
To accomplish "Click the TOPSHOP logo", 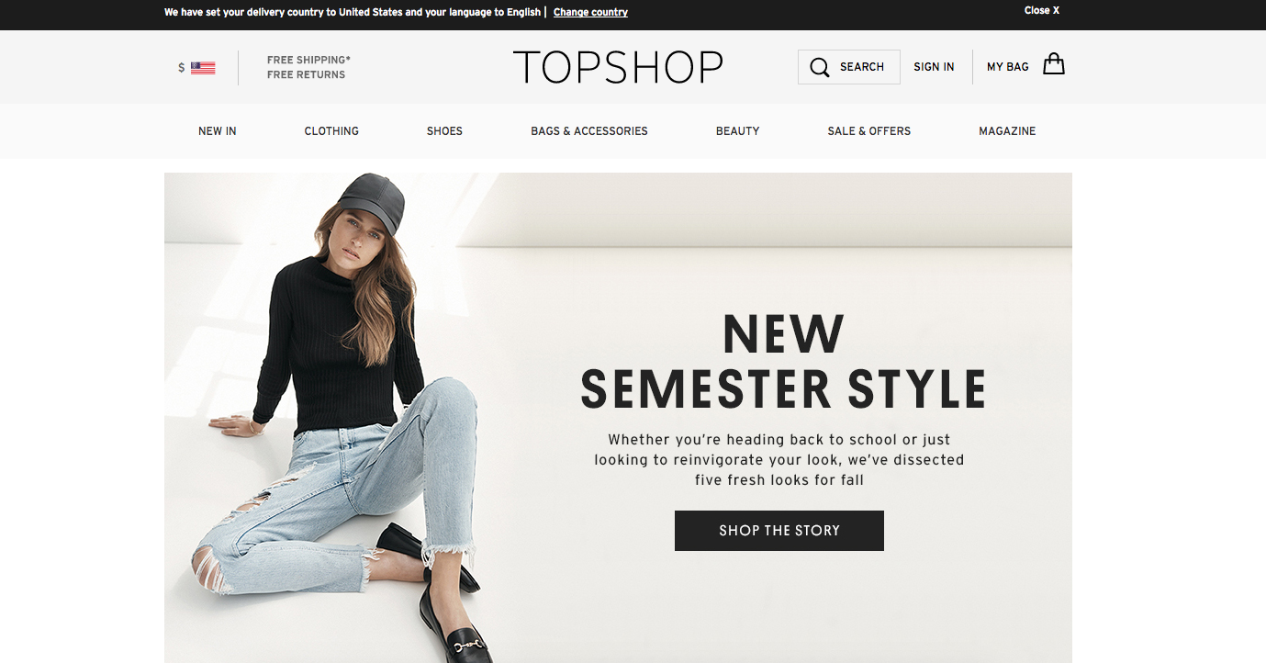I will pyautogui.click(x=618, y=67).
